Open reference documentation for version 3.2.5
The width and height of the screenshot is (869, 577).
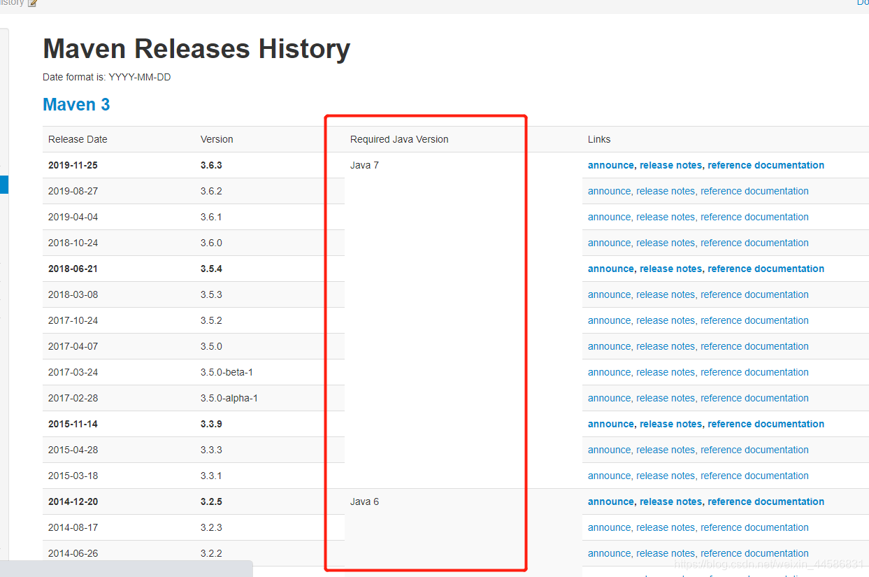pos(766,502)
